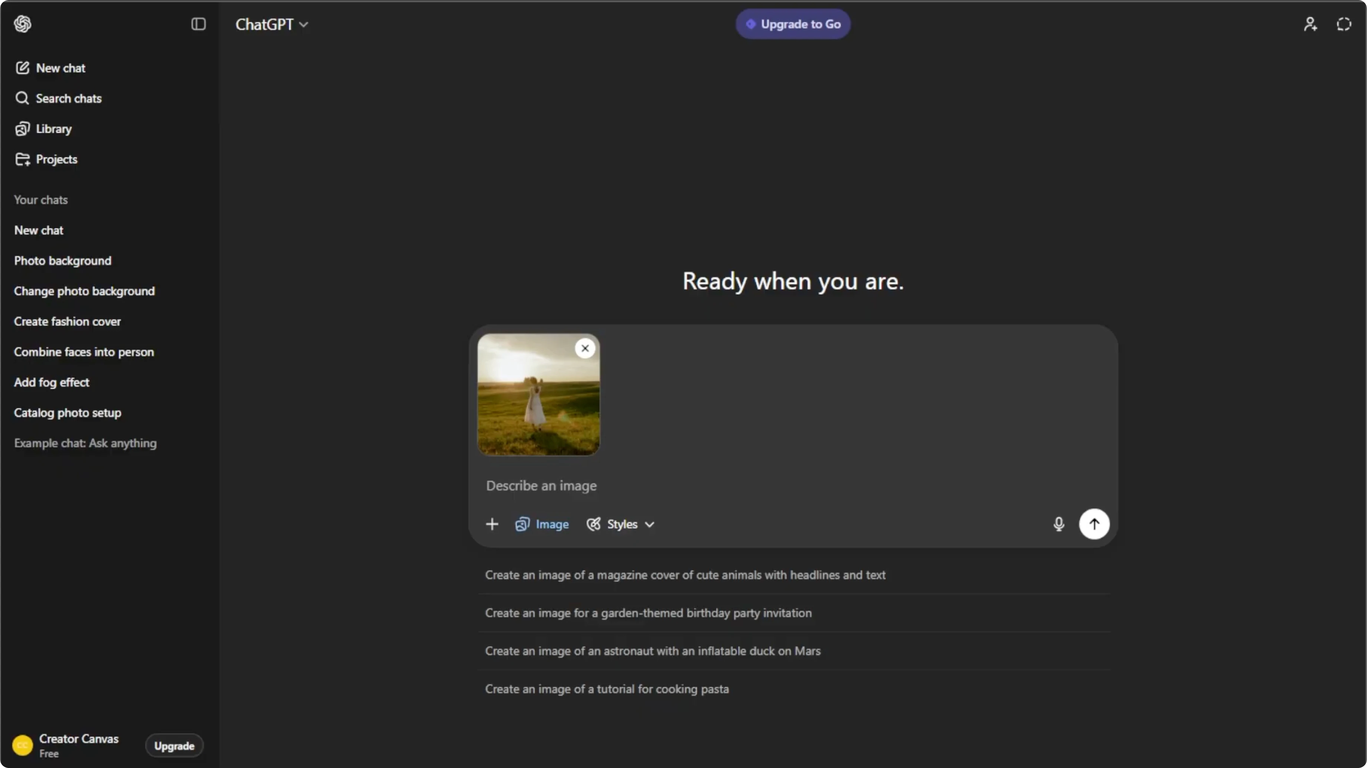The width and height of the screenshot is (1367, 768).
Task: Open the ChatGPT model selector dropdown
Action: [272, 24]
